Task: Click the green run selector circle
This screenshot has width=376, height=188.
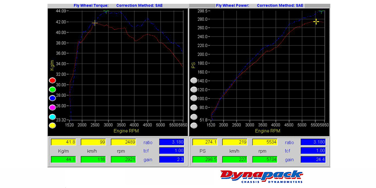Action: coord(52,89)
